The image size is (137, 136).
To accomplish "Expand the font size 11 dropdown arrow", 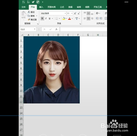I will tap(72, 13).
